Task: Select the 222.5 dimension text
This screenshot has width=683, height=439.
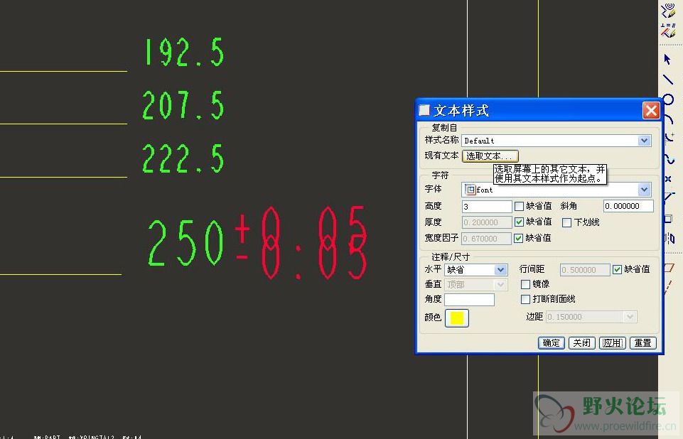Action: click(183, 158)
